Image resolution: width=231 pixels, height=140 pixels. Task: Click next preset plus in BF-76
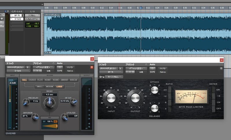130,72
